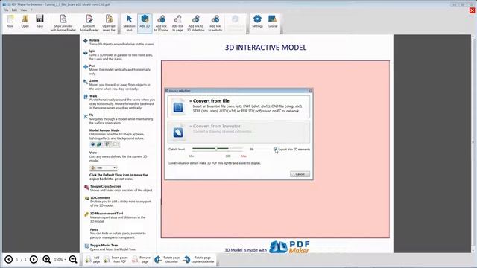The height and width of the screenshot is (268, 477).
Task: Open the View dropdown in the PDF page
Action: [x=104, y=167]
